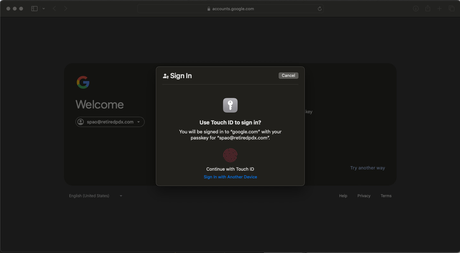Click the Use Touch ID to sign in heading

click(230, 123)
